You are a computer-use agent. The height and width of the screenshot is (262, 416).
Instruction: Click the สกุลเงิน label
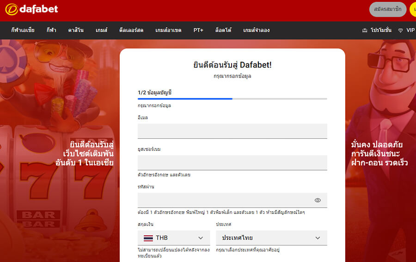tap(146, 225)
